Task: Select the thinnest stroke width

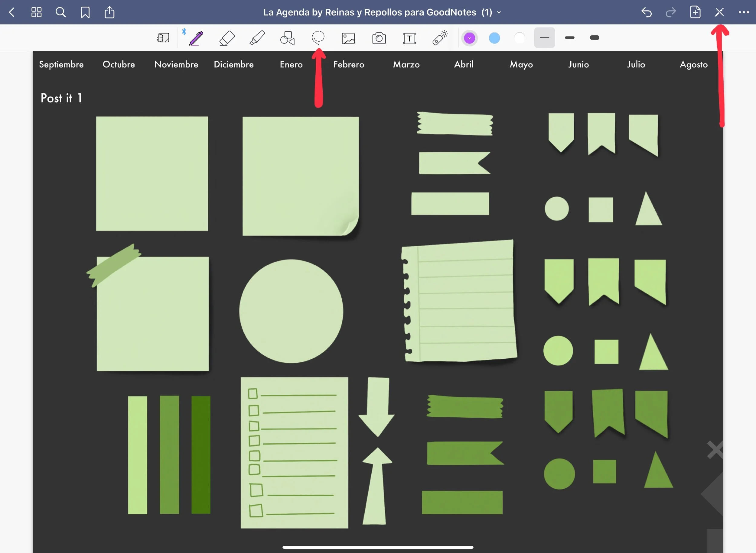Action: click(x=544, y=38)
